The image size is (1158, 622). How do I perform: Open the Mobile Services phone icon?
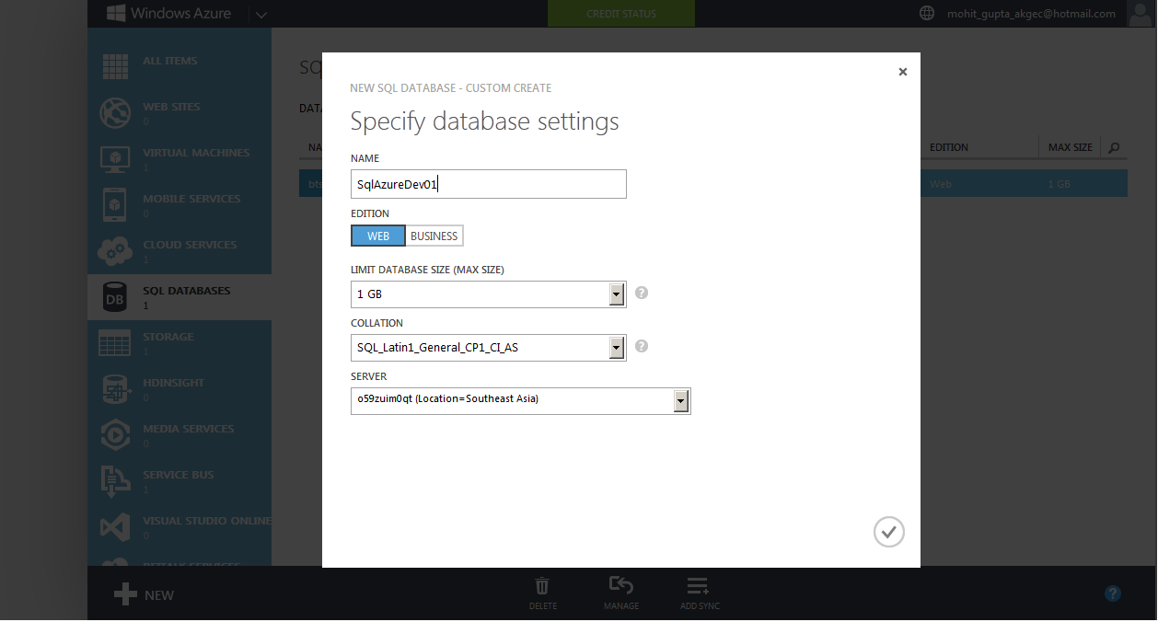click(115, 204)
